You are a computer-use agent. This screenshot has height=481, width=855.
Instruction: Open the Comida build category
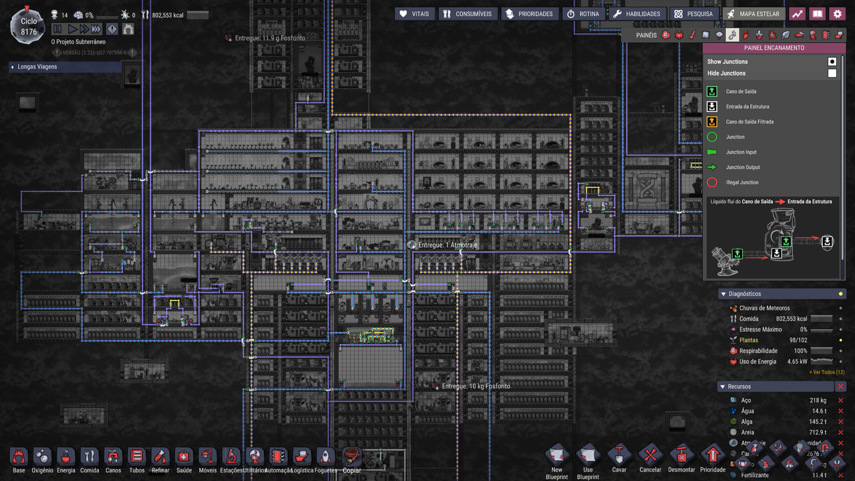90,460
